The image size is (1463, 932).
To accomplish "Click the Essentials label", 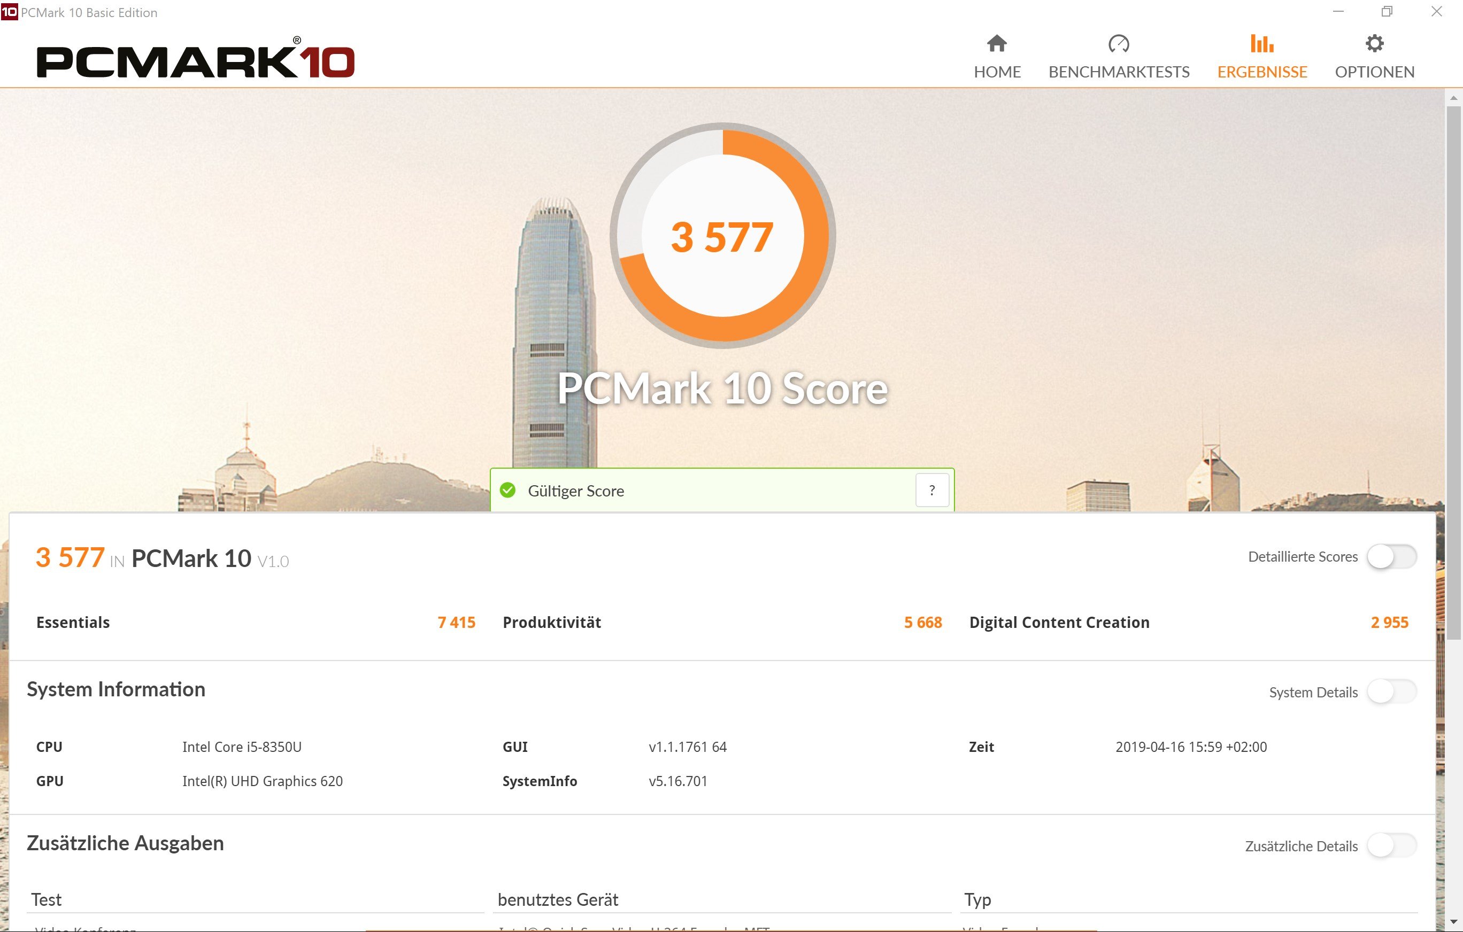I will [73, 623].
